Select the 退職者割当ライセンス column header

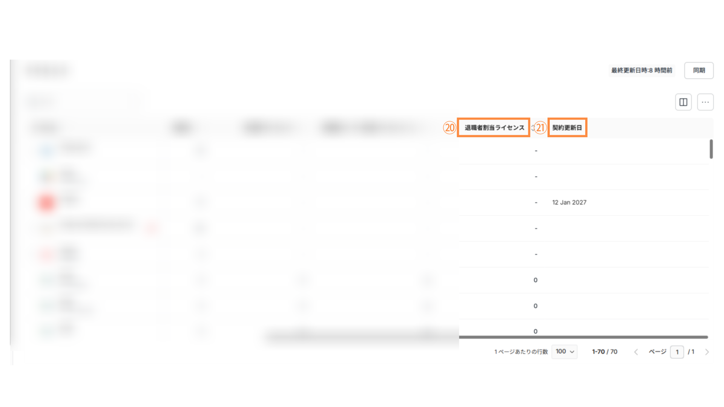[x=494, y=128]
